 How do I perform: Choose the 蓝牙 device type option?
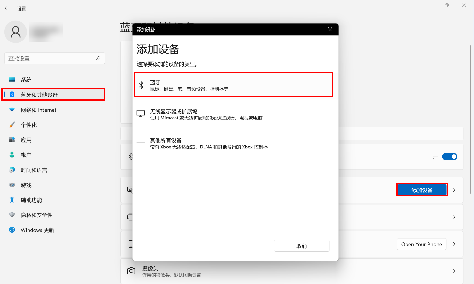click(233, 85)
